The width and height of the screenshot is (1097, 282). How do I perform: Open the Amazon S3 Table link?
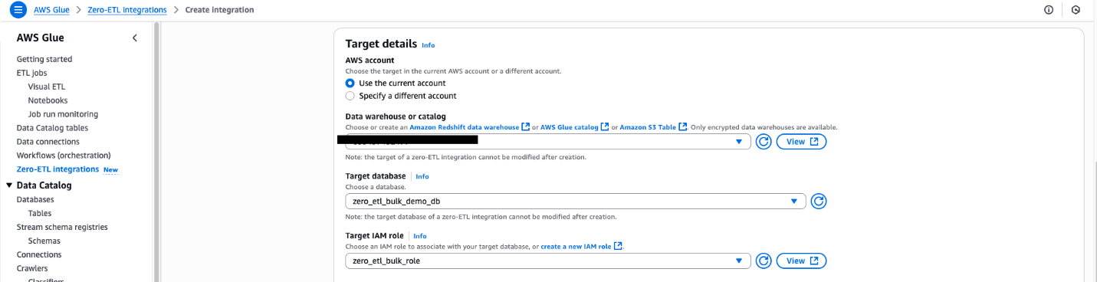(653, 127)
